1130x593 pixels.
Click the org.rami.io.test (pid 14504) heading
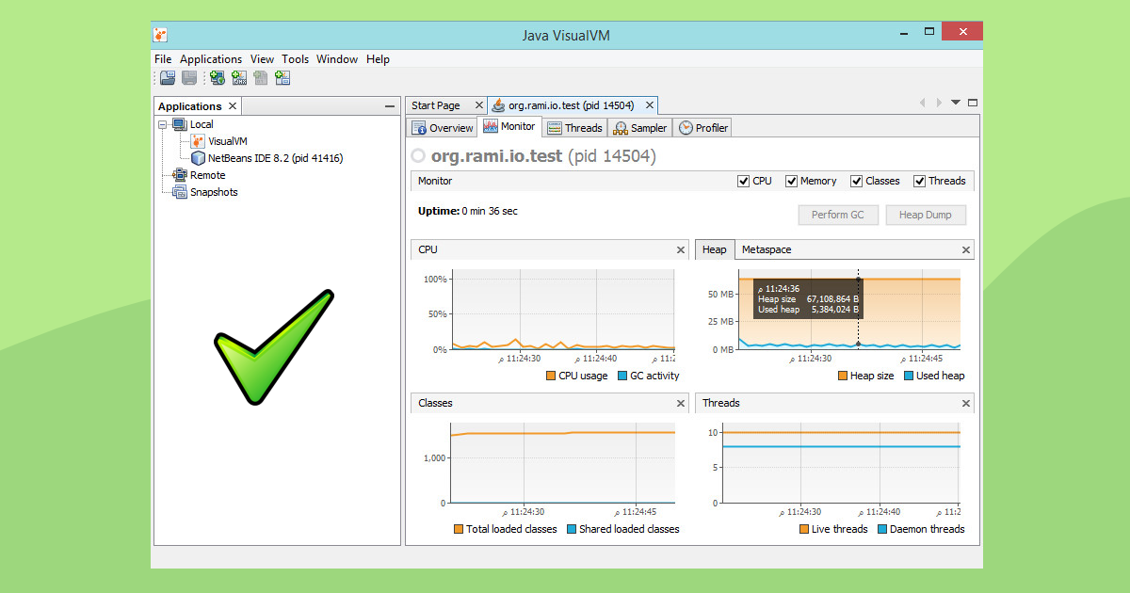pos(543,155)
